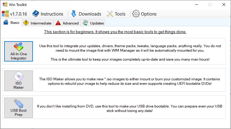
Task: Open the Options gear menu
Action: [x=145, y=14]
